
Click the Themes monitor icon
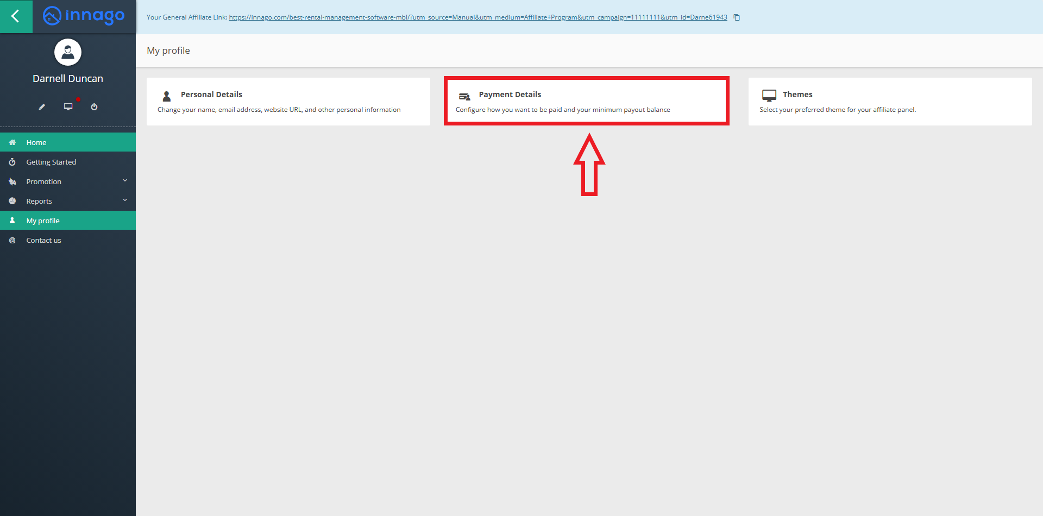pyautogui.click(x=769, y=96)
